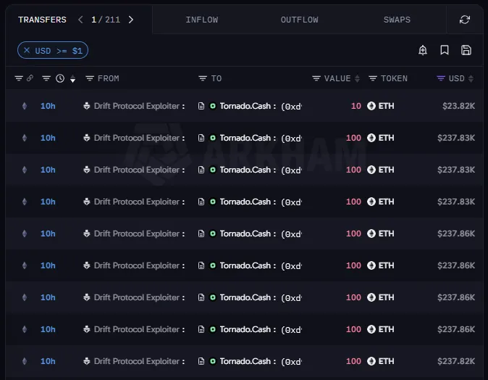This screenshot has width=488, height=380.
Task: Create alert with bell icon
Action: click(x=423, y=50)
